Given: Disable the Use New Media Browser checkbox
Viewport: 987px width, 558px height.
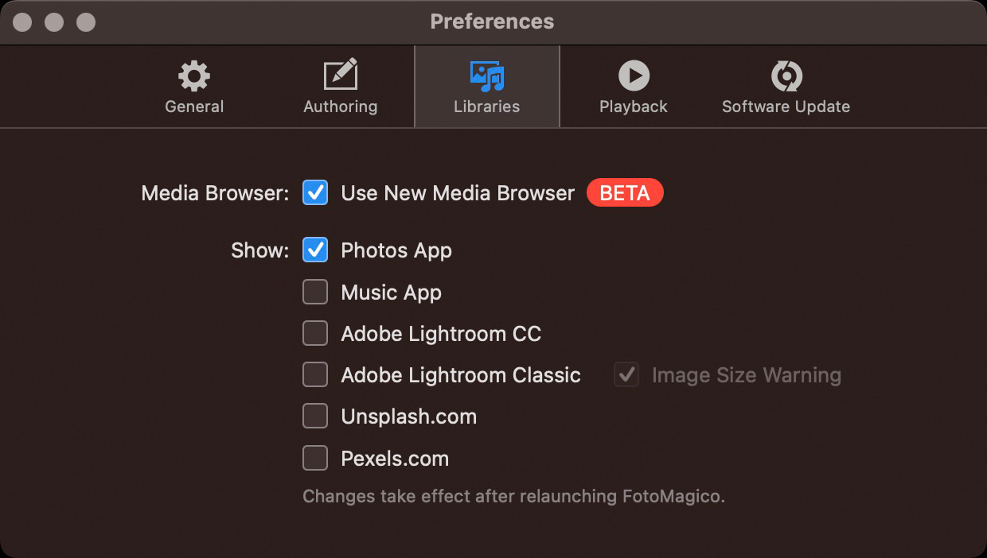Looking at the screenshot, I should point(315,192).
